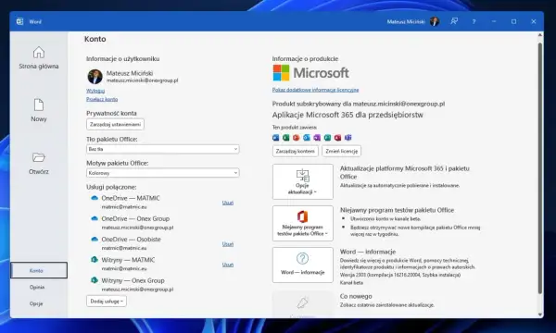Open the Tło pakietu Office dropdown

(x=163, y=149)
